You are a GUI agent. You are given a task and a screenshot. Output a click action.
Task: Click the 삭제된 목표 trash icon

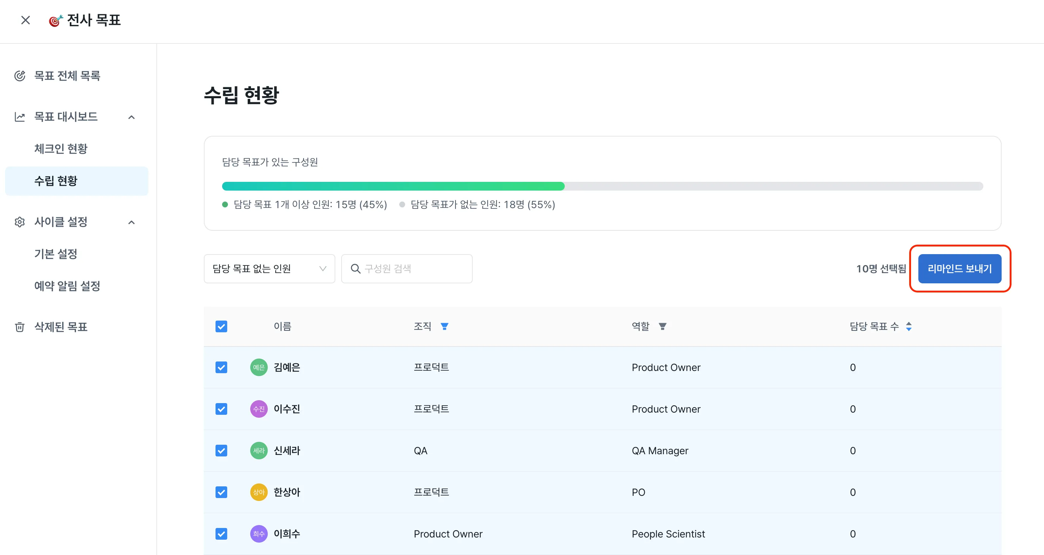coord(20,326)
